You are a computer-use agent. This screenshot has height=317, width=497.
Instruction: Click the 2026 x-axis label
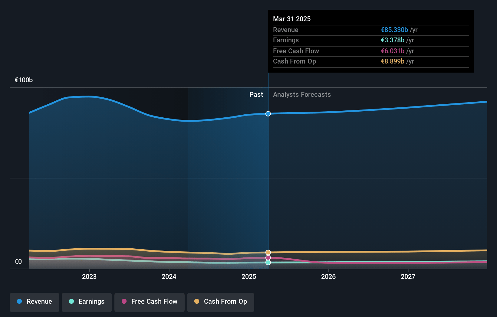point(328,276)
